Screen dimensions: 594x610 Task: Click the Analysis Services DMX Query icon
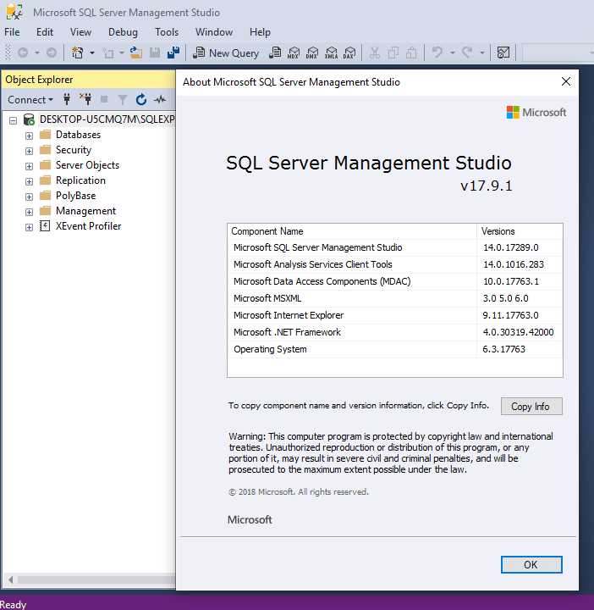point(312,53)
